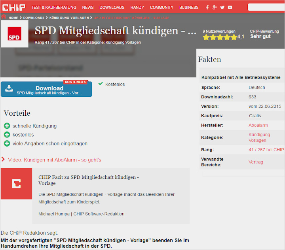The width and height of the screenshot is (285, 250).
Task: Click the CHIP-Bewertung Sehr gut text
Action: 264,34
